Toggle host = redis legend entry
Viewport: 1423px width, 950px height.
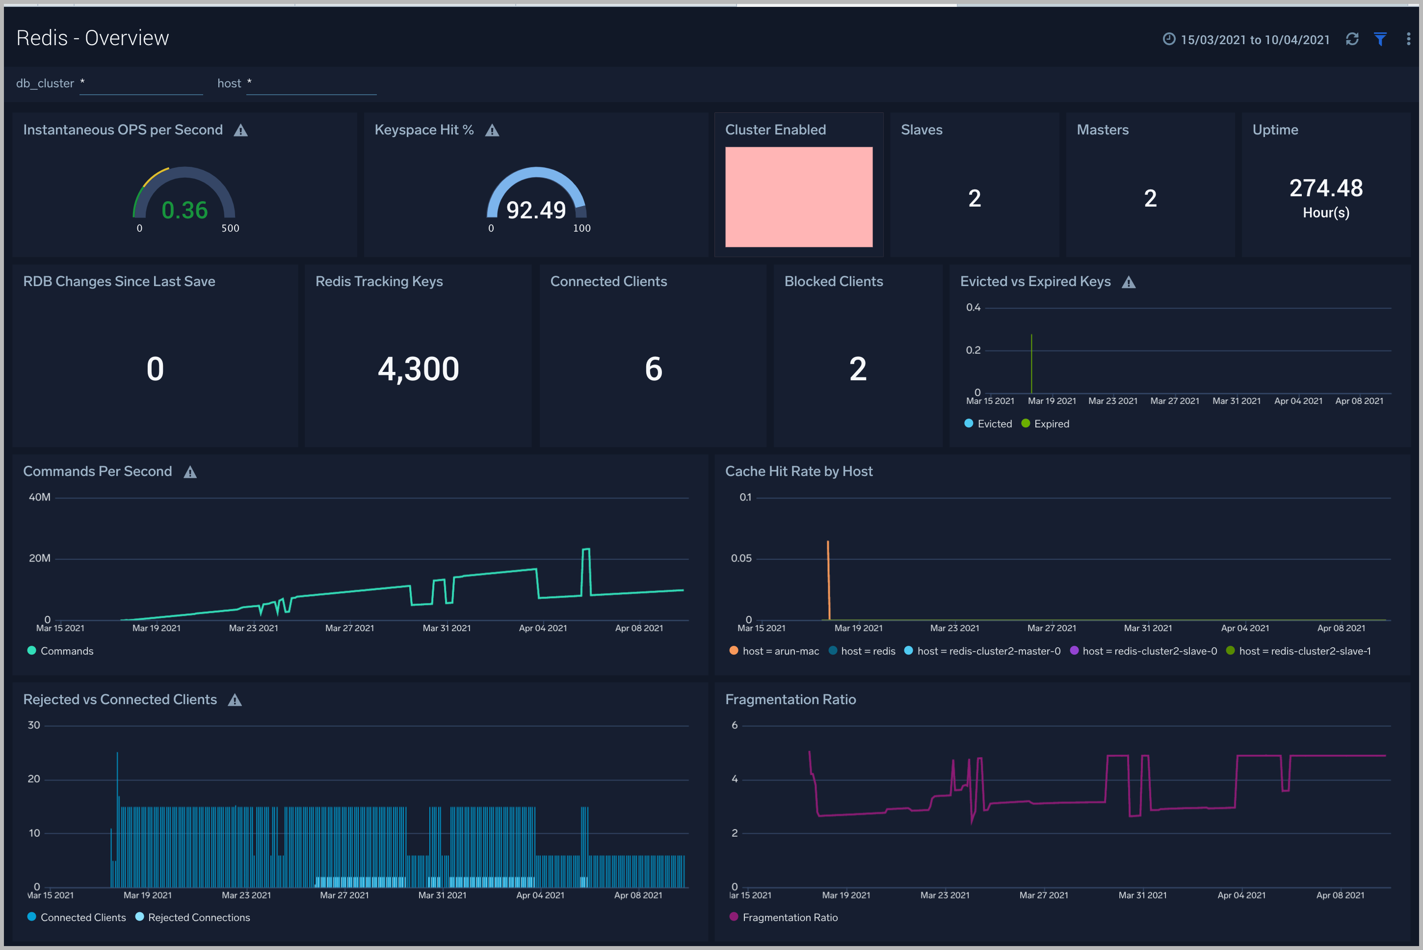pyautogui.click(x=862, y=651)
